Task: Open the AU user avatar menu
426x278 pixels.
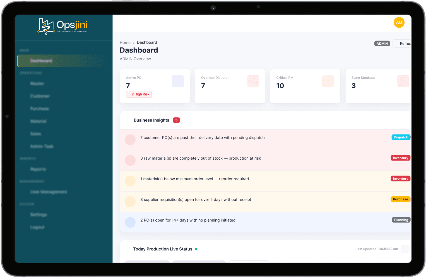Action: coord(399,23)
